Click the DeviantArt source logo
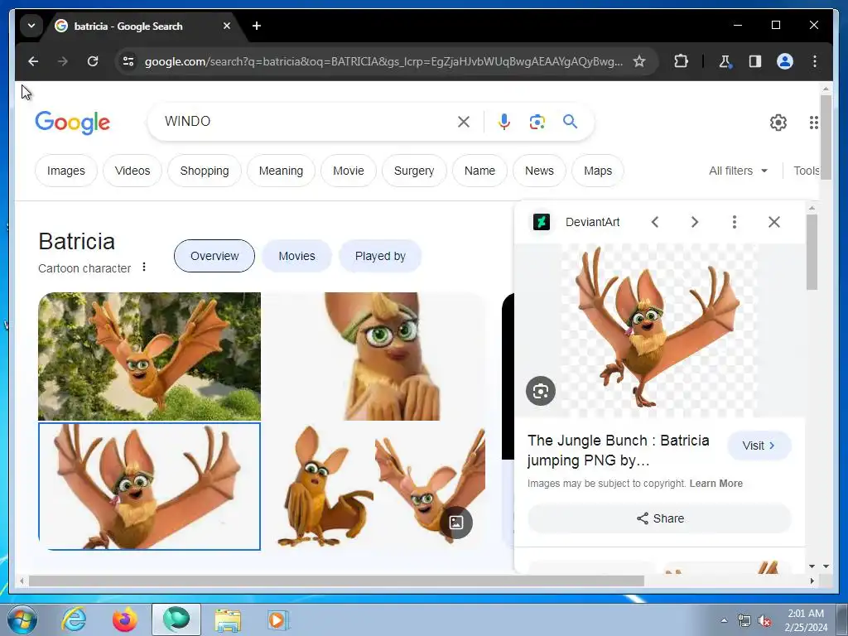Screen dimensions: 848x636 (x=542, y=222)
